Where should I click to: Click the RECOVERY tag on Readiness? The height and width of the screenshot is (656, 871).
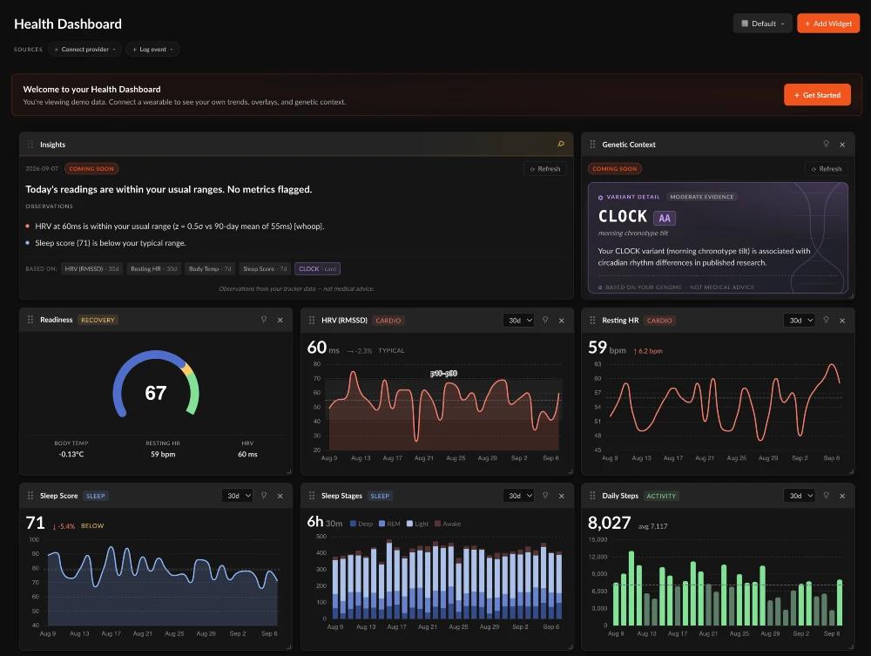(98, 320)
